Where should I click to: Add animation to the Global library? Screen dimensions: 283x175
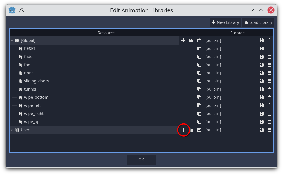183,40
